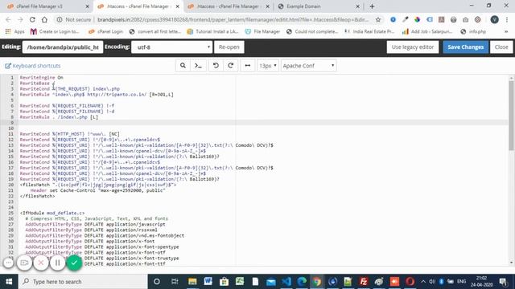This screenshot has height=289, width=515.
Task: Click the camera extension icon in toolbar
Action: click(465, 19)
